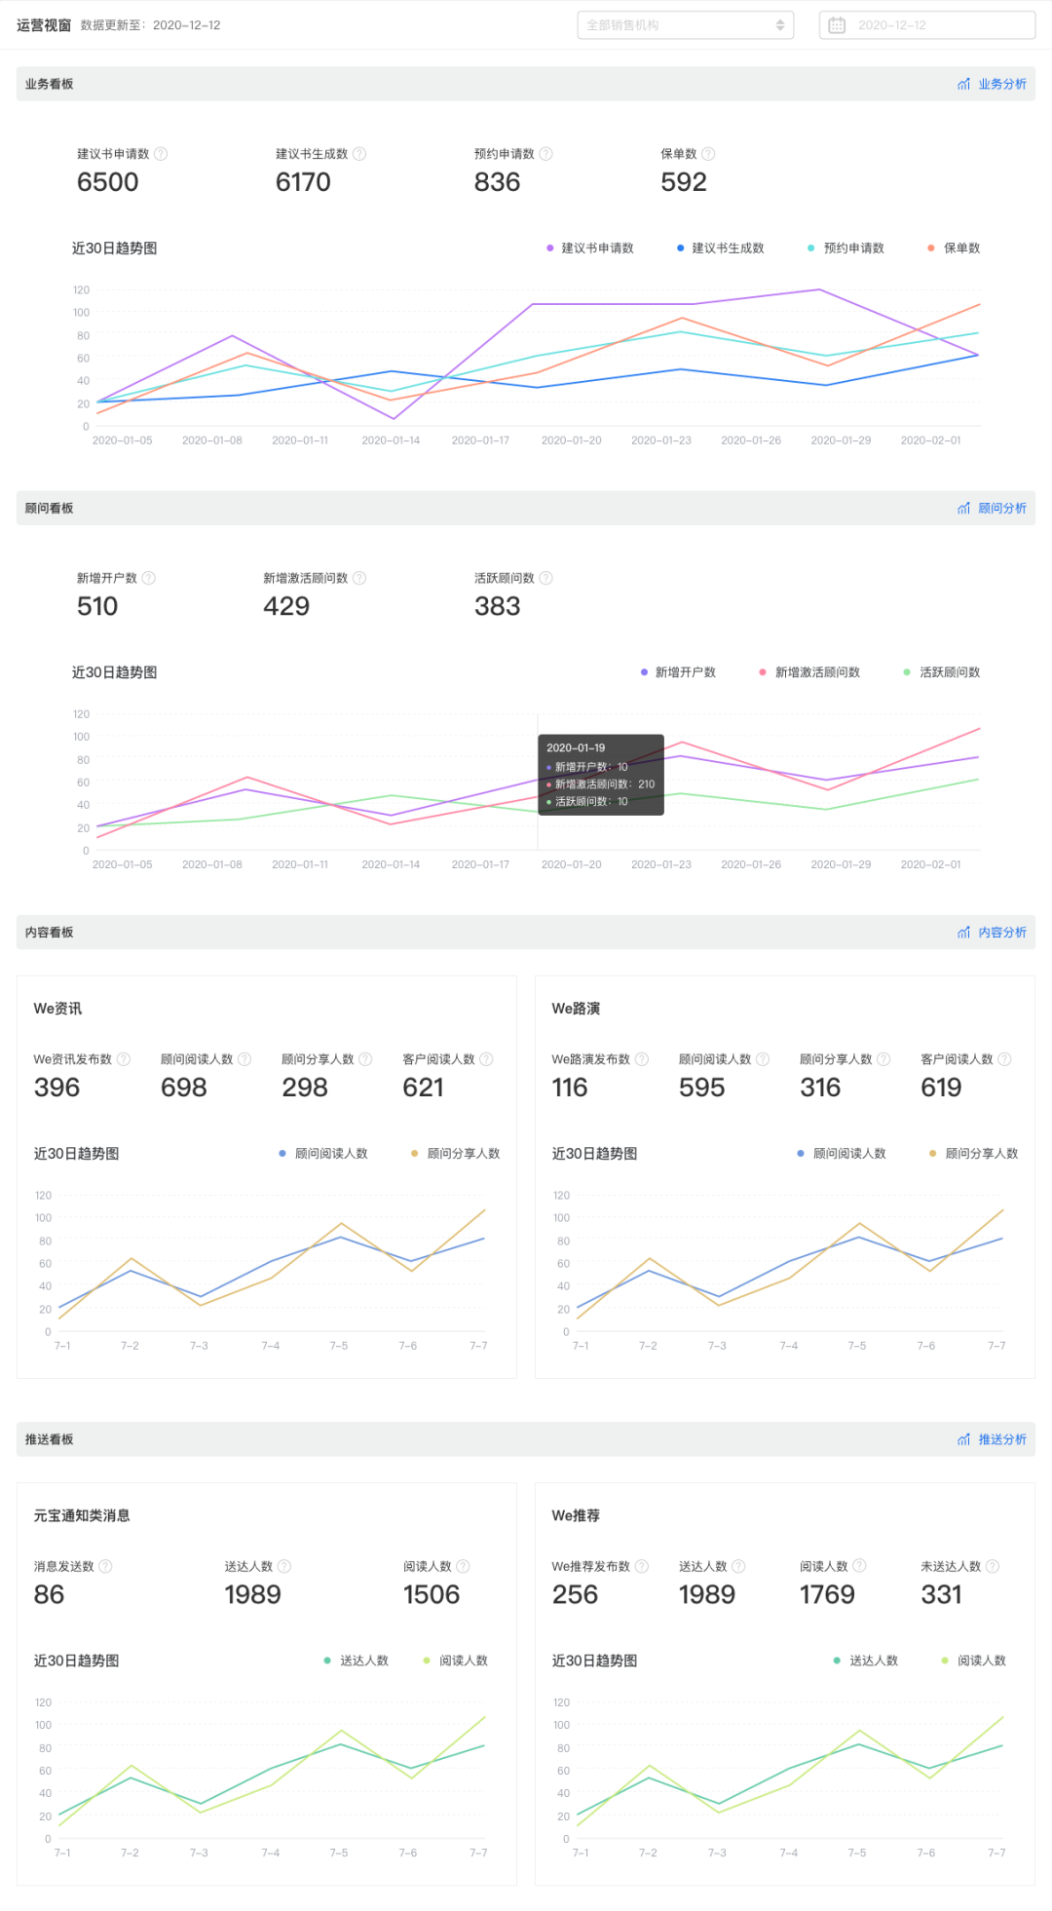Click help icon beside 元宝通知类消息 送达人数

tap(284, 1566)
